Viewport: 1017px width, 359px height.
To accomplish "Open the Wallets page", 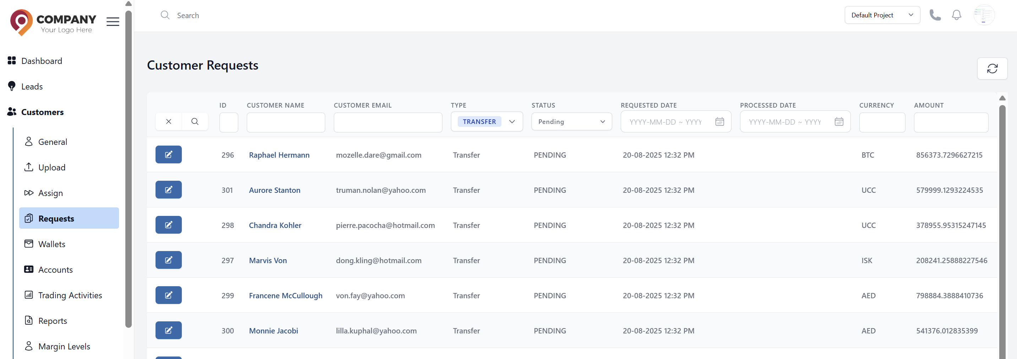I will 52,244.
